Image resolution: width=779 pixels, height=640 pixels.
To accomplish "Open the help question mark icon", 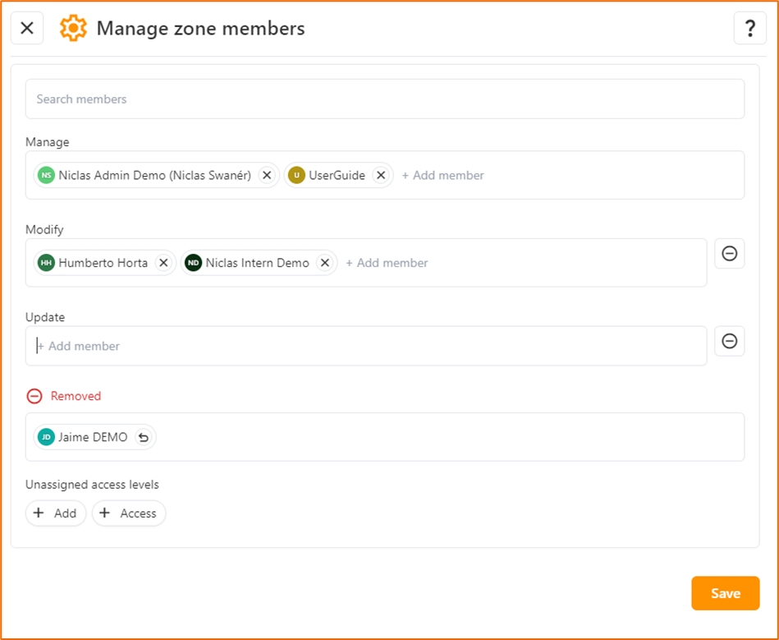I will pos(749,27).
